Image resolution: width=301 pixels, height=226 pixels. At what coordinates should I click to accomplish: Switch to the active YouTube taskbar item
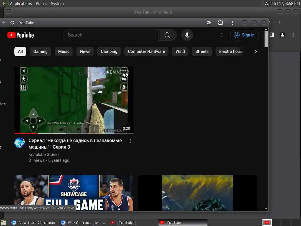pyautogui.click(x=183, y=222)
